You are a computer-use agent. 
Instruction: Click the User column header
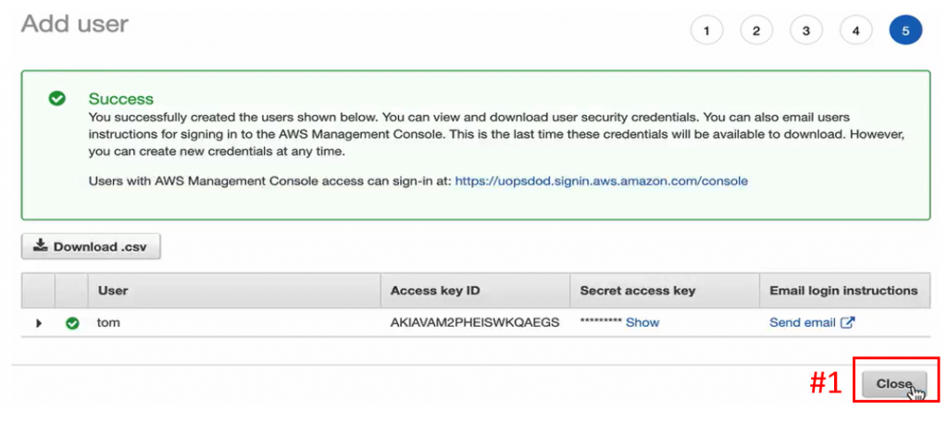pyautogui.click(x=113, y=291)
